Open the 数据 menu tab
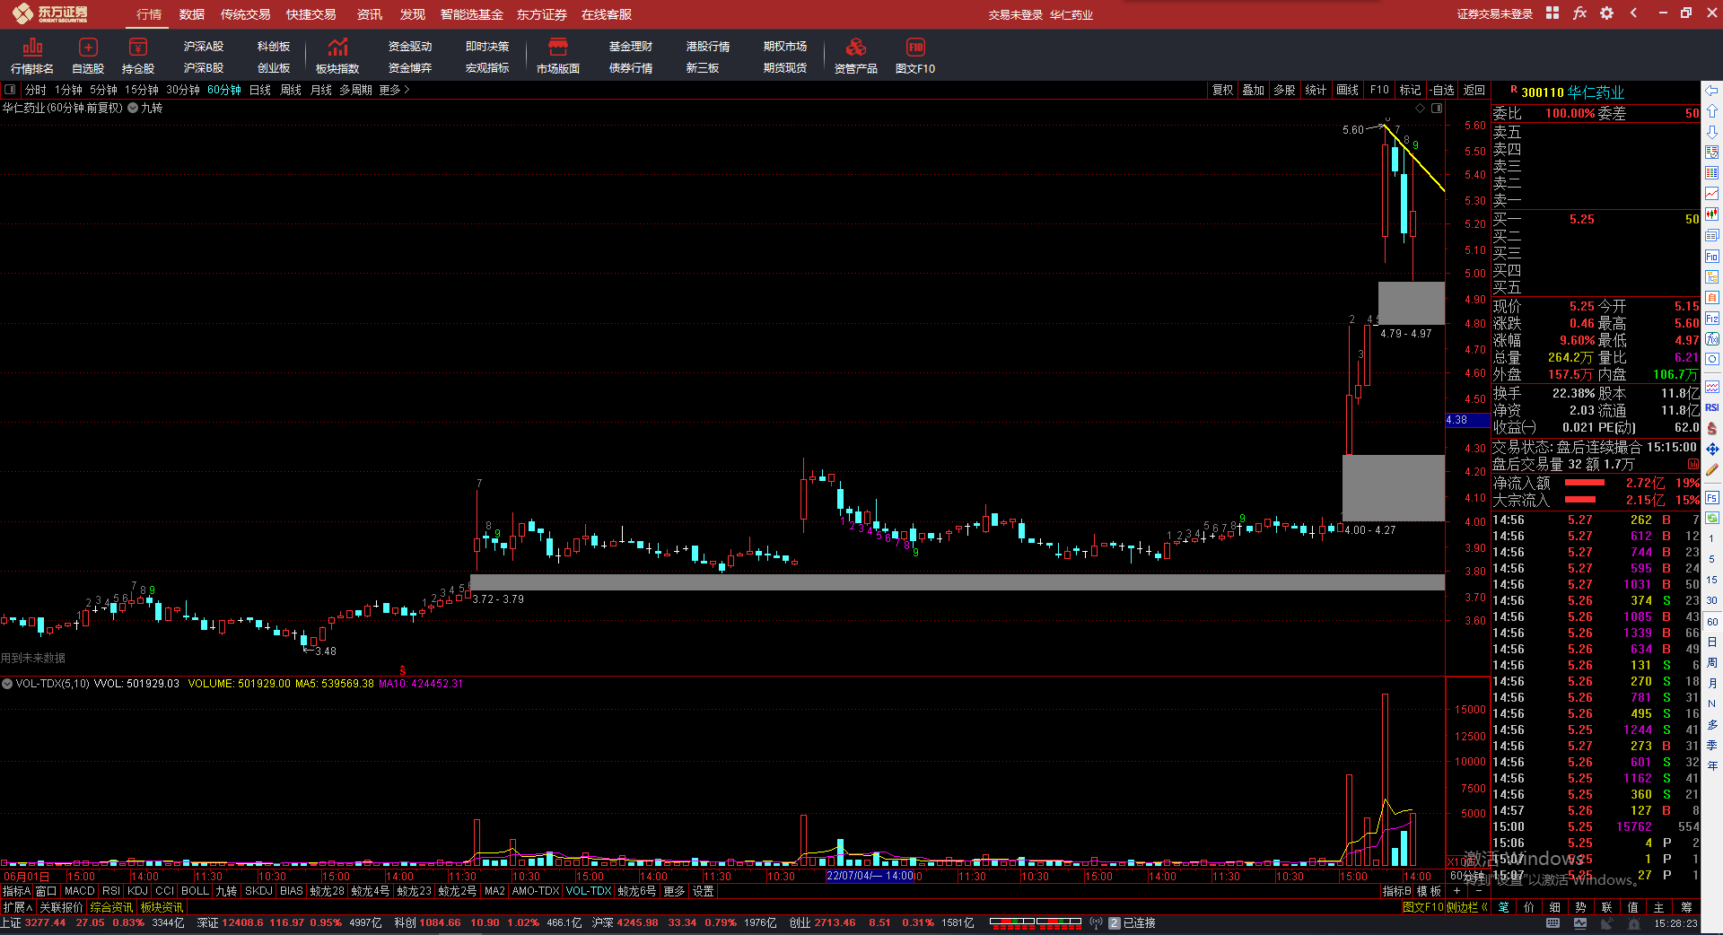Viewport: 1723px width, 935px height. tap(192, 14)
